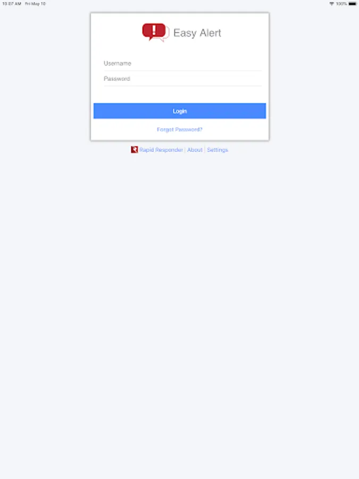Open the Forgot Password? link
This screenshot has height=479, width=359.
click(x=180, y=129)
